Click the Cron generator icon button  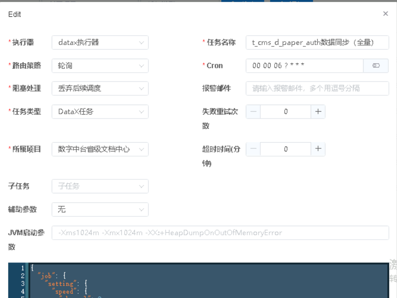pos(376,66)
